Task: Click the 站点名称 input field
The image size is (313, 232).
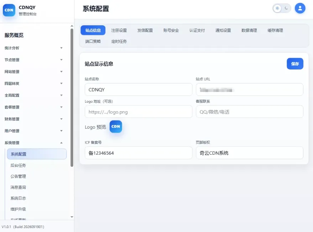Action: click(x=138, y=89)
